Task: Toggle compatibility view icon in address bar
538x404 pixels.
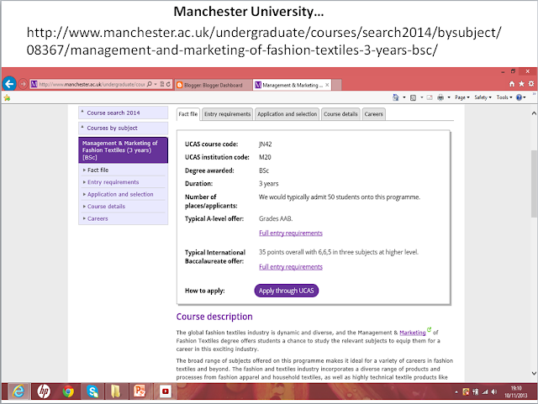Action: [162, 84]
